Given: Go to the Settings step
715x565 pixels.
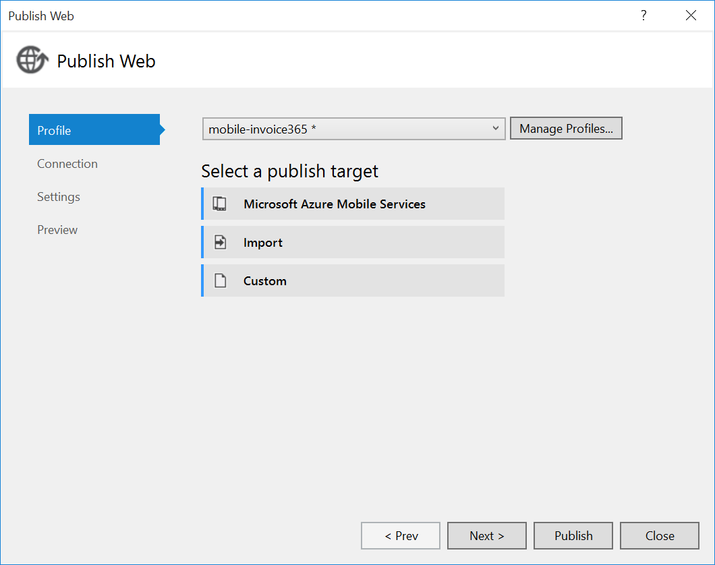Looking at the screenshot, I should coord(59,197).
